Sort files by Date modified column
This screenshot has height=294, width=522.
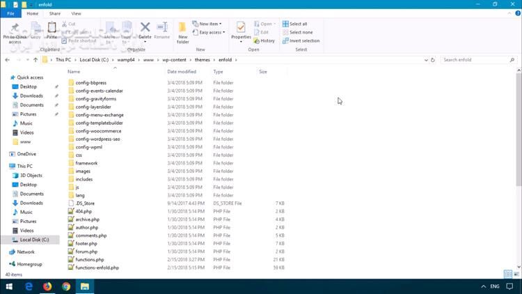[182, 72]
